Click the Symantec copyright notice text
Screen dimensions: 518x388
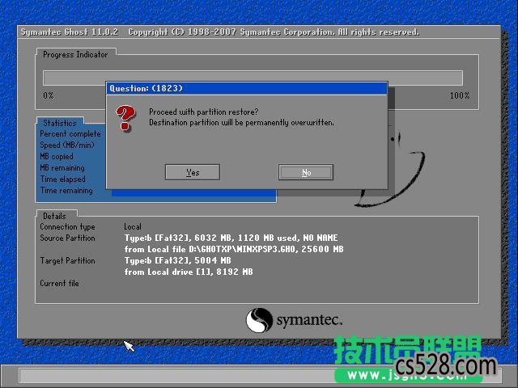(x=274, y=32)
